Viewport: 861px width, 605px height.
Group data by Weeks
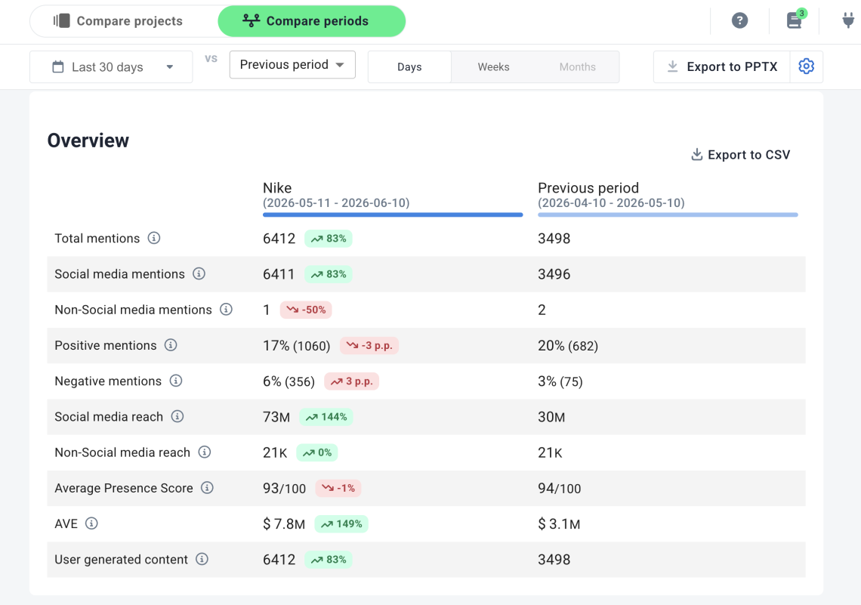point(494,67)
